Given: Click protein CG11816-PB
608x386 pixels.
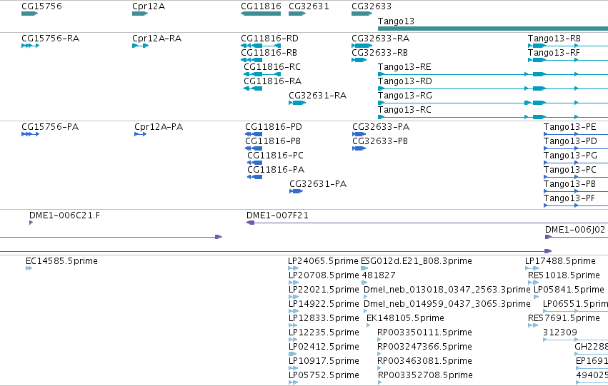Looking at the screenshot, I should pos(273,141).
